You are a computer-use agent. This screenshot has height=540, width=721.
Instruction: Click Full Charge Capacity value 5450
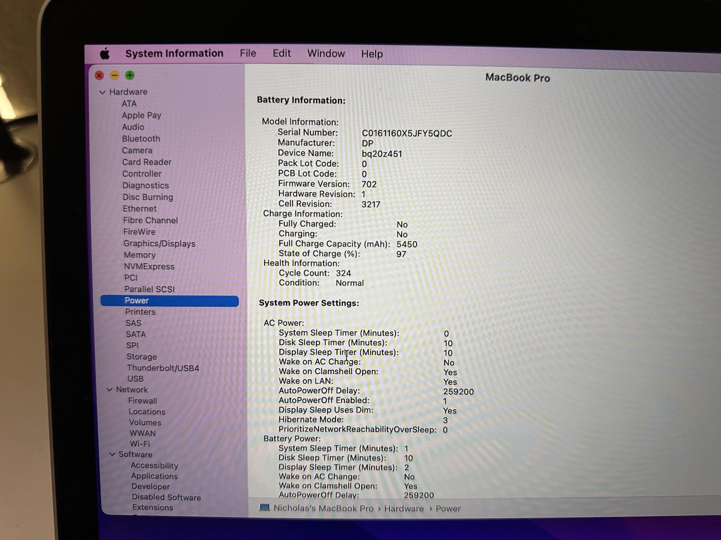[x=407, y=244]
